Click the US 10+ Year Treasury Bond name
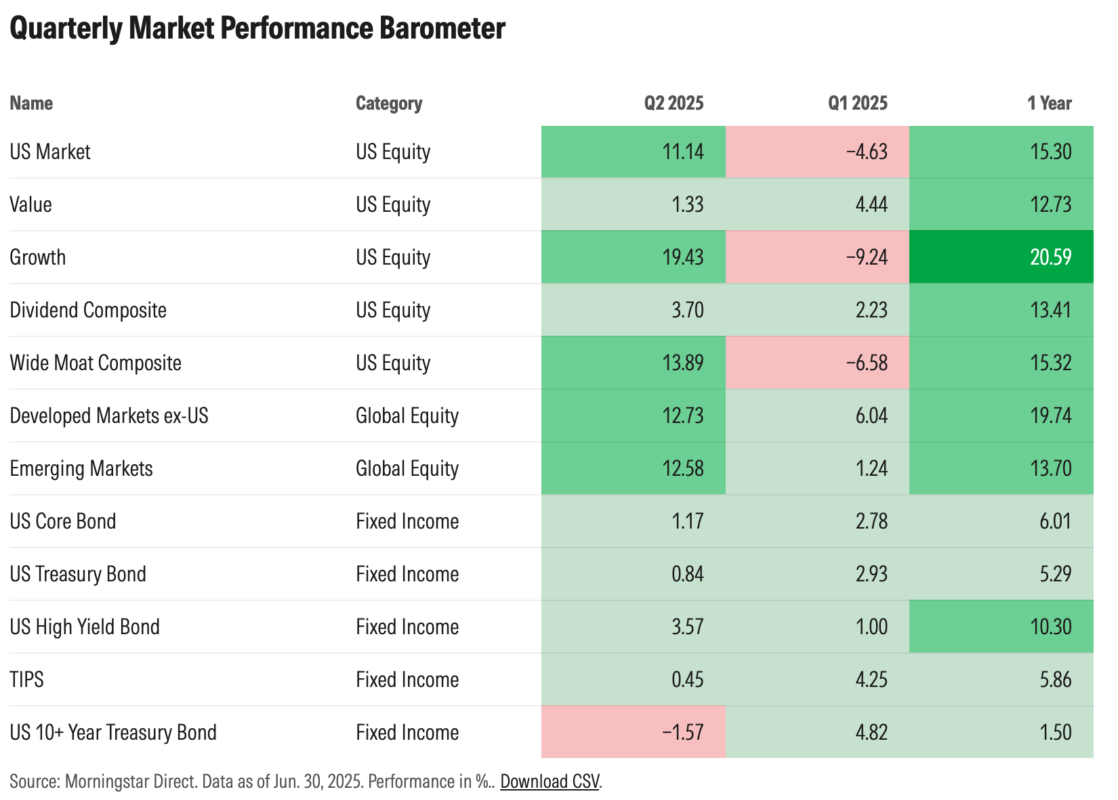1118x800 pixels. click(x=113, y=732)
